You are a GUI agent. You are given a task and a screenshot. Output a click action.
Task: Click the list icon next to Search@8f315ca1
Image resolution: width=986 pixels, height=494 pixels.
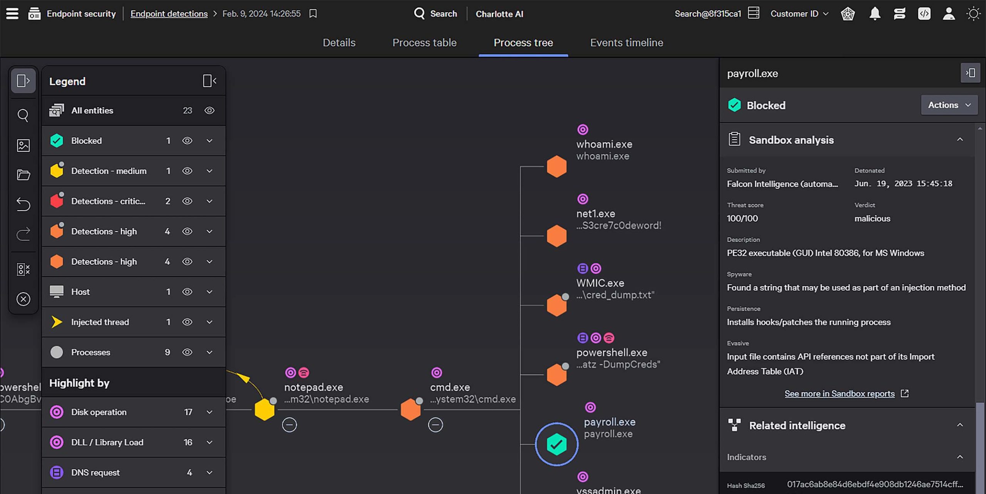point(753,13)
